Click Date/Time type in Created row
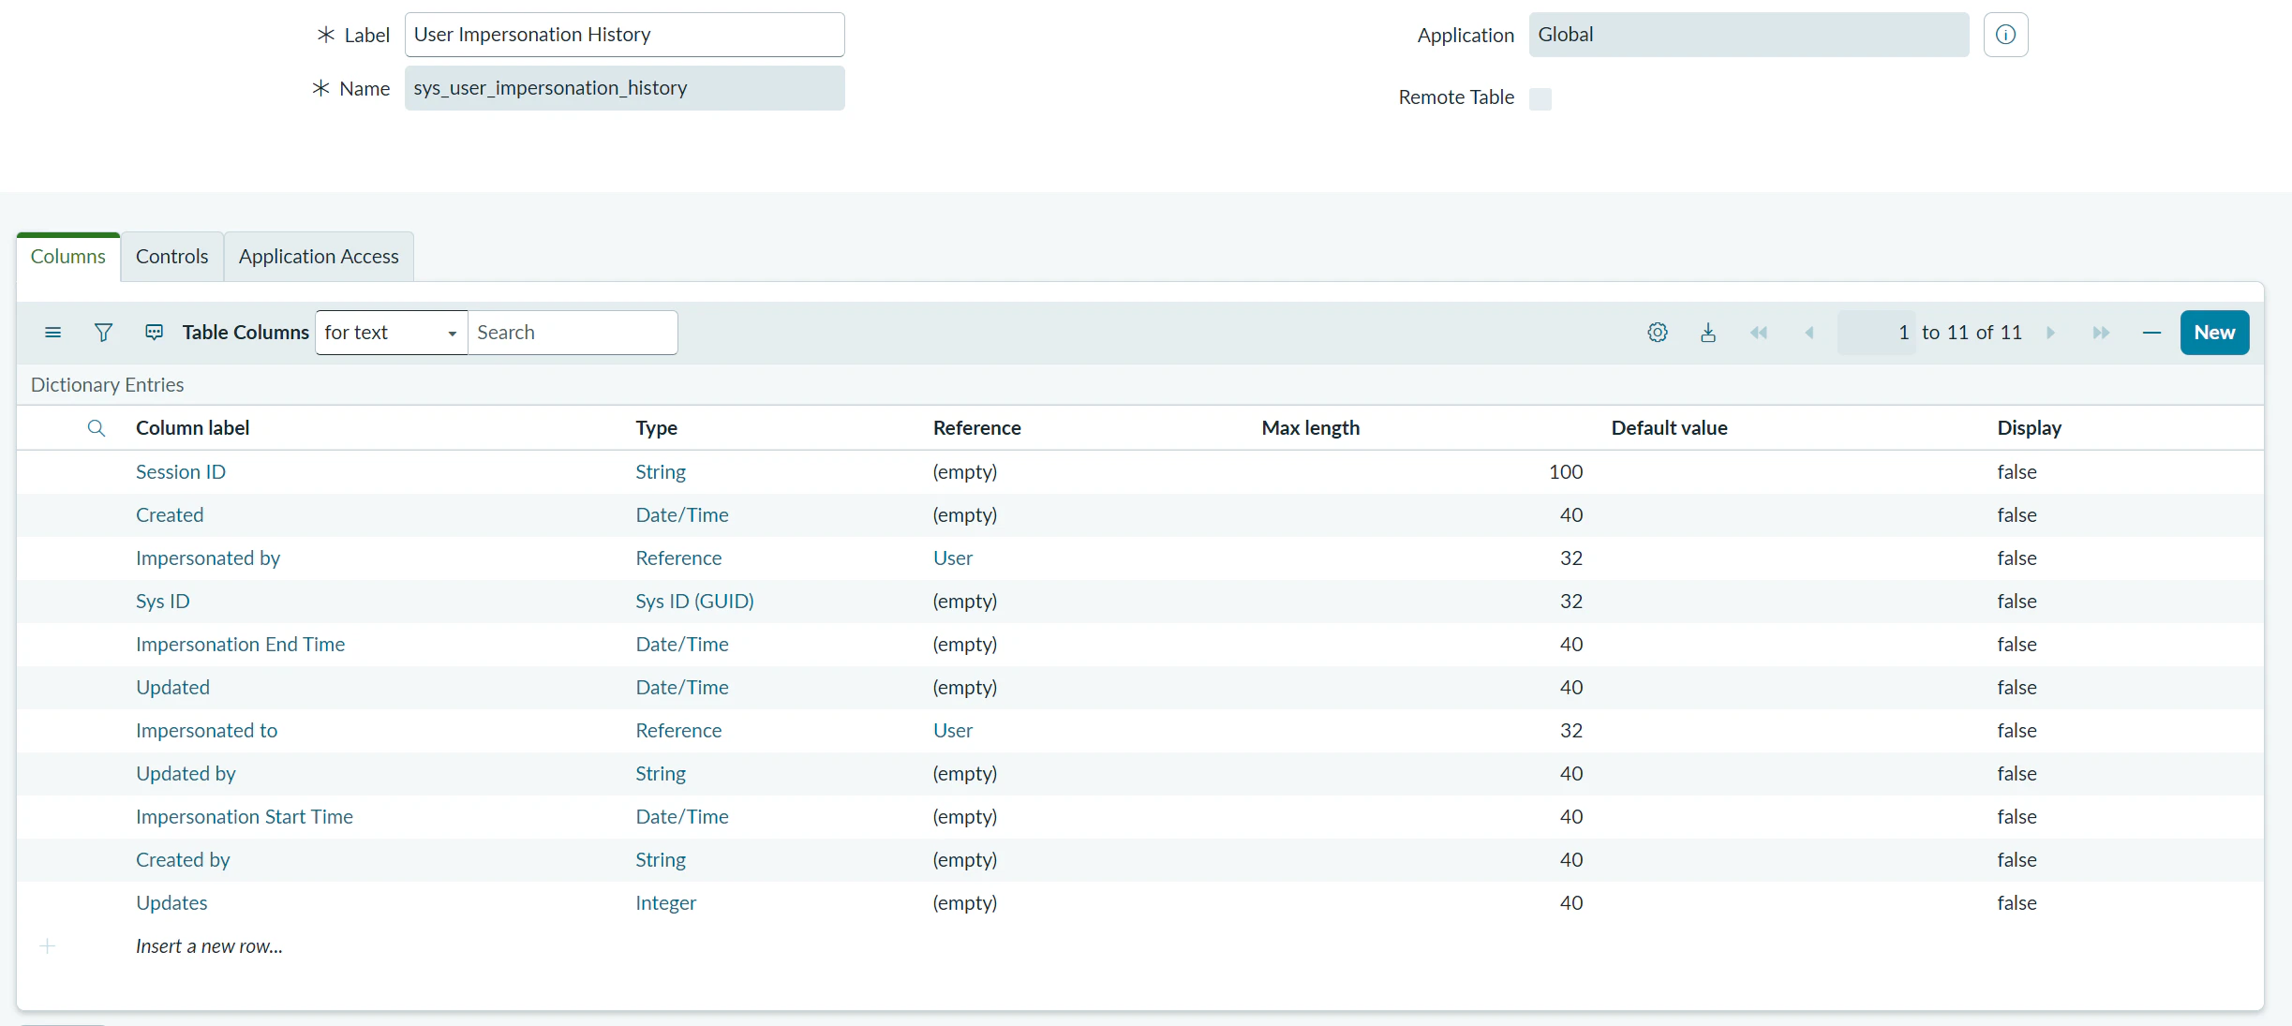The image size is (2292, 1026). (682, 515)
